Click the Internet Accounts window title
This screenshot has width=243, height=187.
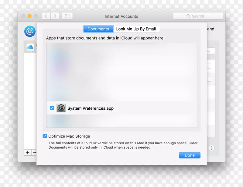pos(121,16)
